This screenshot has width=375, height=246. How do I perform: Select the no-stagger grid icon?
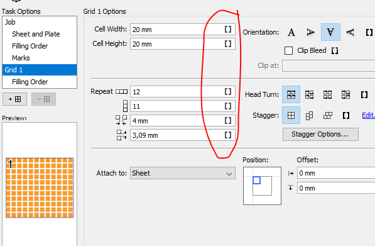(291, 116)
